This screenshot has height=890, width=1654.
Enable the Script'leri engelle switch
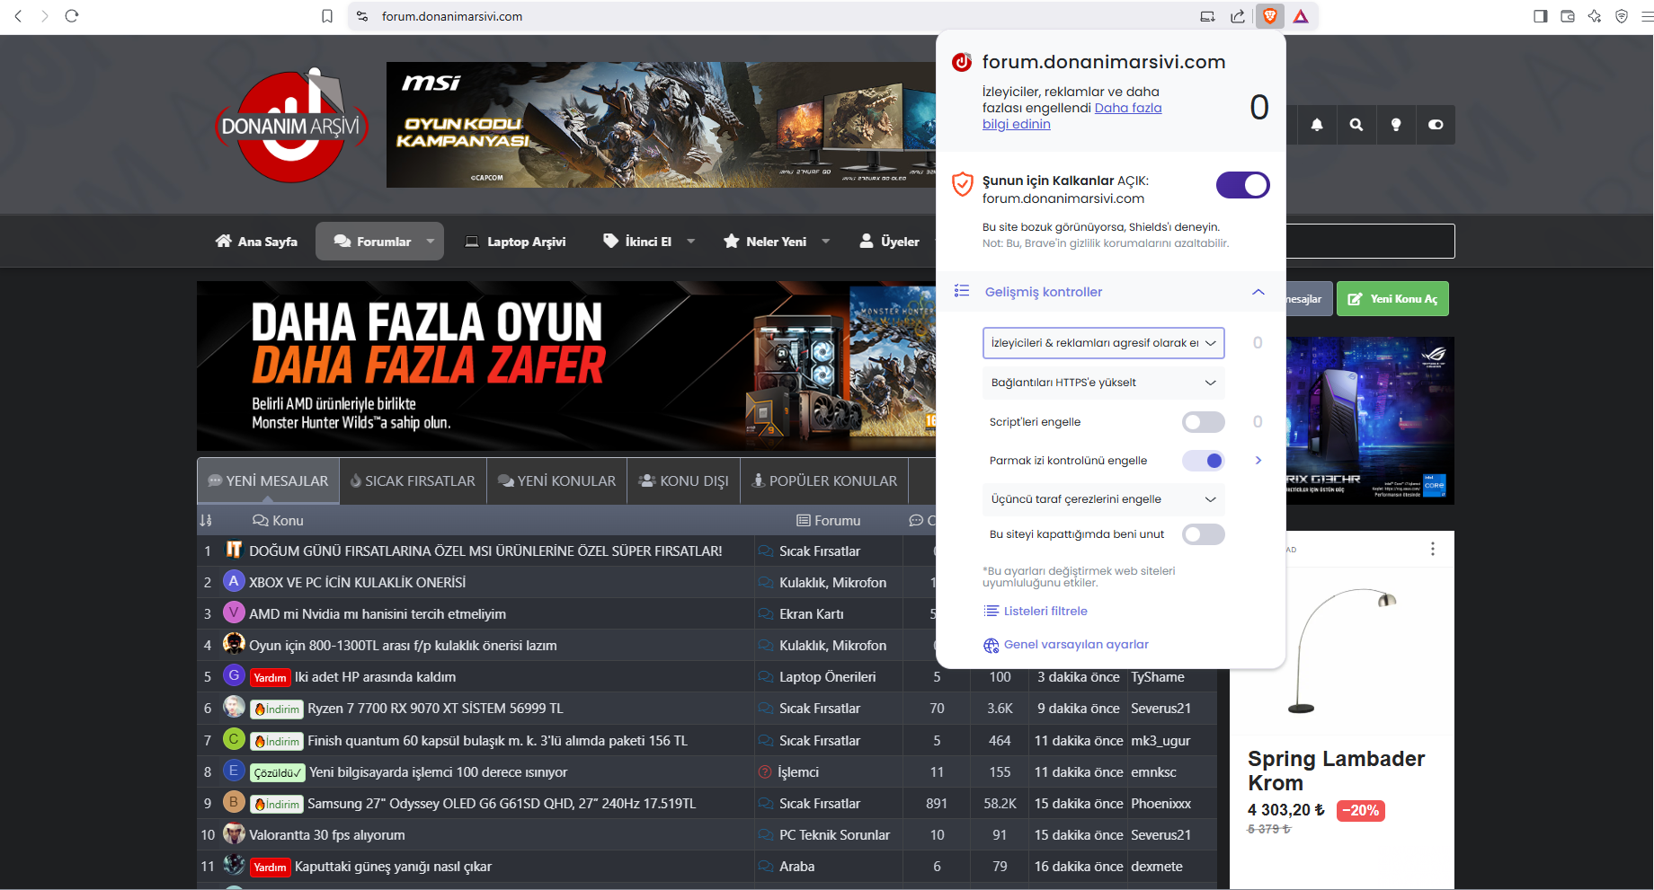(x=1204, y=422)
